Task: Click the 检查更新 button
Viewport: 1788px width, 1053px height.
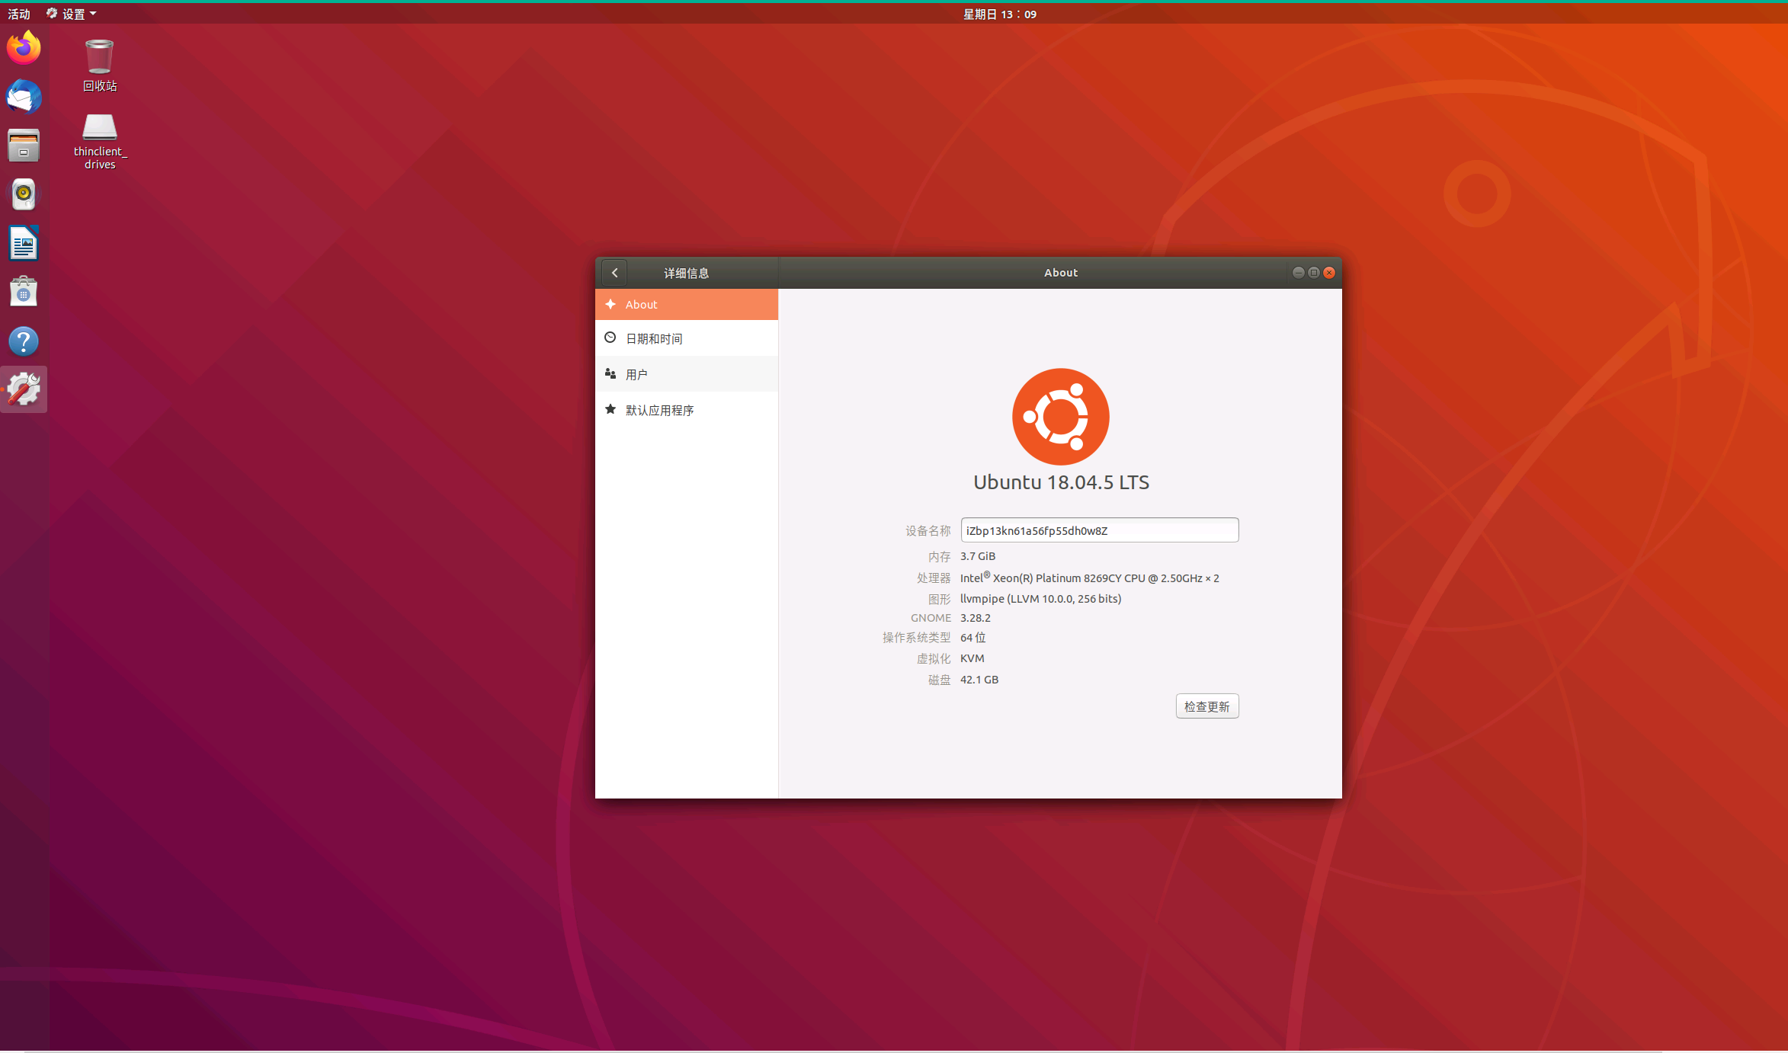Action: 1207,706
